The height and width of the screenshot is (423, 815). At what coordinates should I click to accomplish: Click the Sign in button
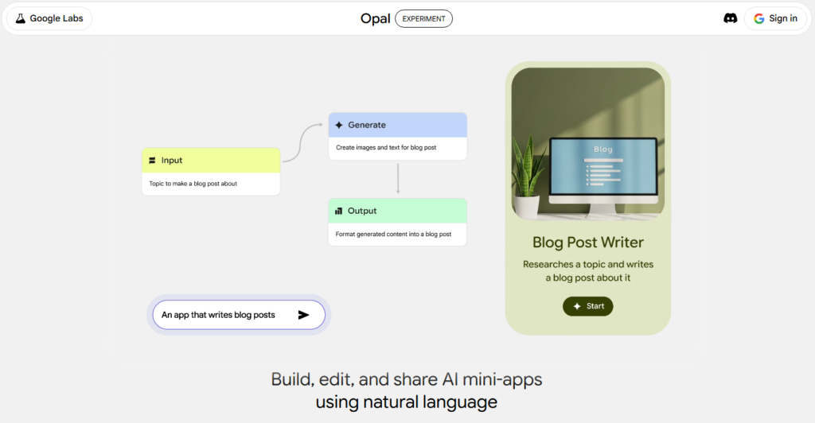[775, 18]
